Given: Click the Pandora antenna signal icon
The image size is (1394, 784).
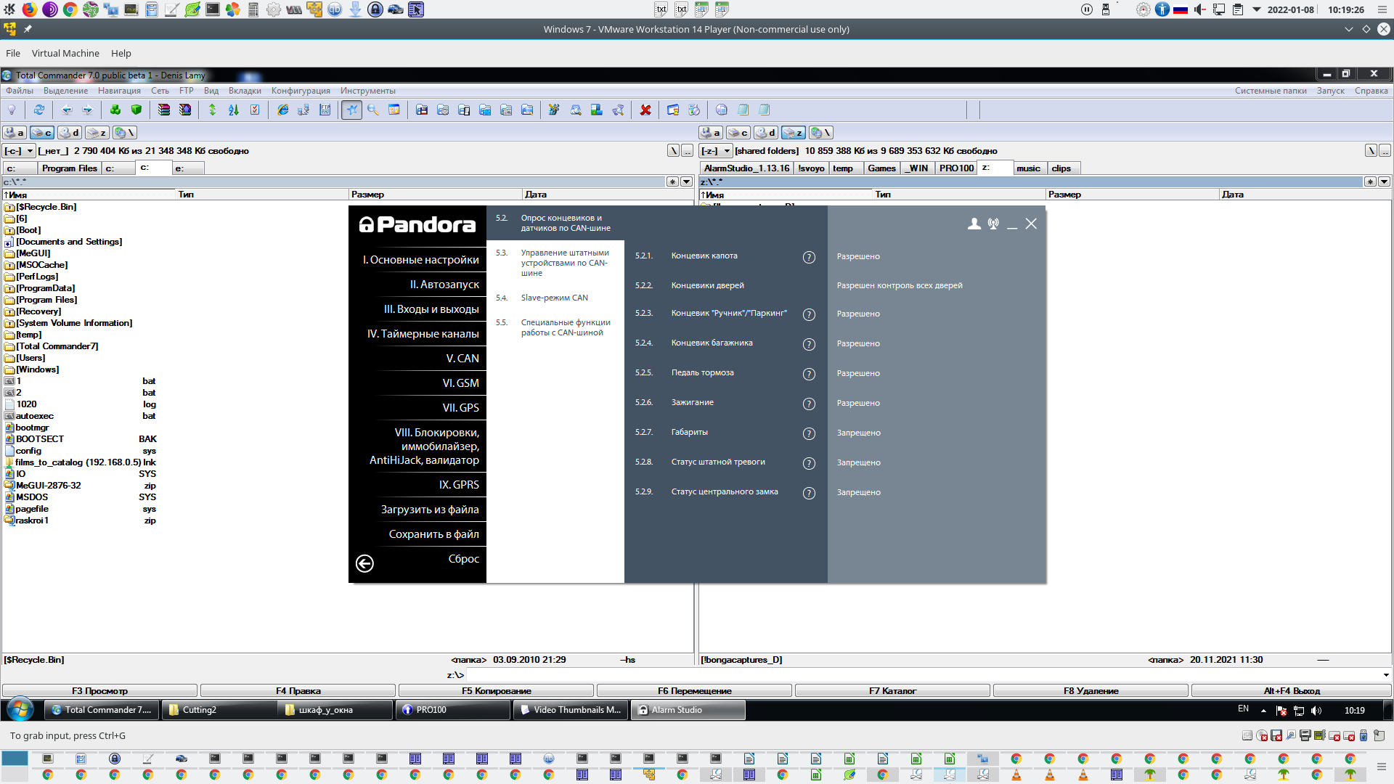Looking at the screenshot, I should 993,224.
